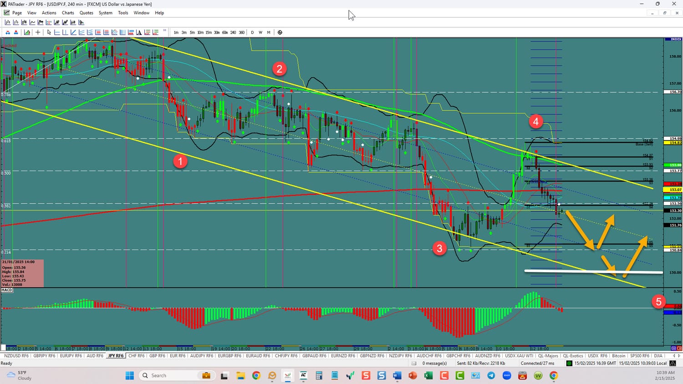Viewport: 683px width, 384px height.
Task: Select the 240 minute timeframe
Action: pos(233,32)
